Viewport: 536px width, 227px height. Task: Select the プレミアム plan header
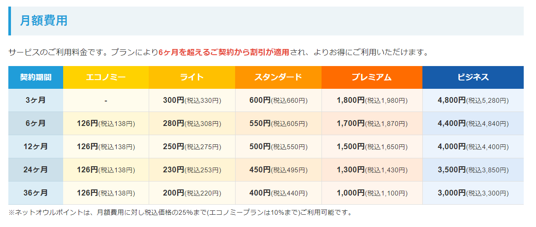pos(372,77)
